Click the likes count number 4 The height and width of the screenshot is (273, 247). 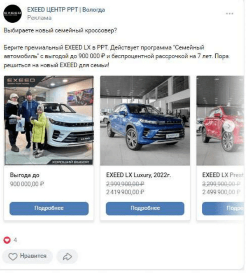click(15, 240)
